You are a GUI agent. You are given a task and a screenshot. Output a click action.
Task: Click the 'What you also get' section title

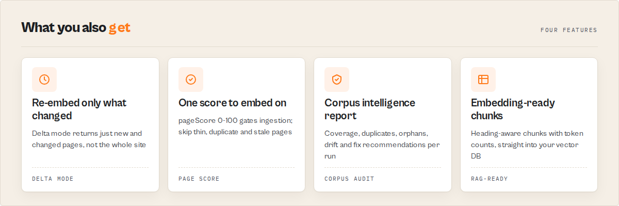76,27
